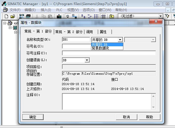Click the Paste clipboard icon

point(50,16)
